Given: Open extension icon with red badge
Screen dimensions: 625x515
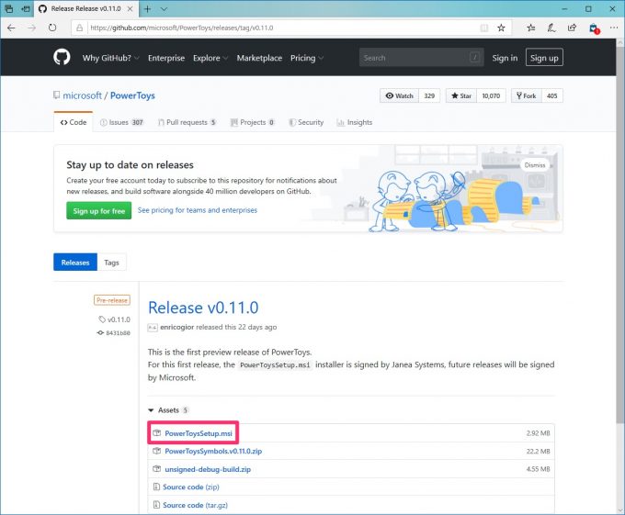Looking at the screenshot, I should click(x=595, y=28).
